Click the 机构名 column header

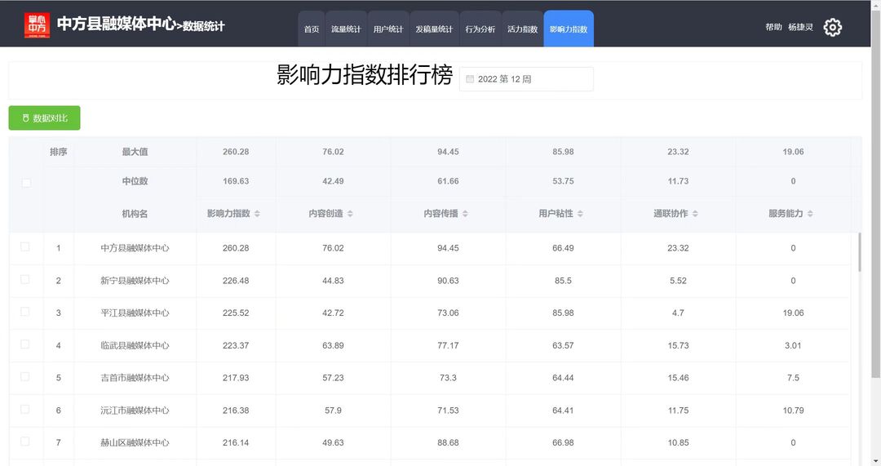tap(135, 214)
